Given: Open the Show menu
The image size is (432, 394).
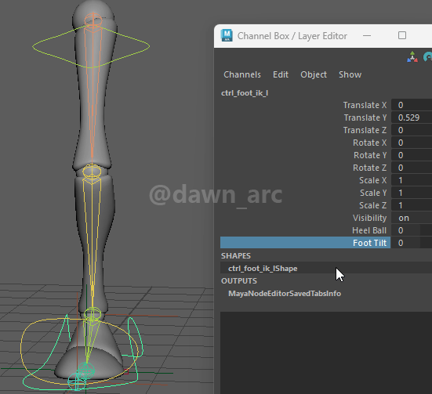Looking at the screenshot, I should (350, 74).
